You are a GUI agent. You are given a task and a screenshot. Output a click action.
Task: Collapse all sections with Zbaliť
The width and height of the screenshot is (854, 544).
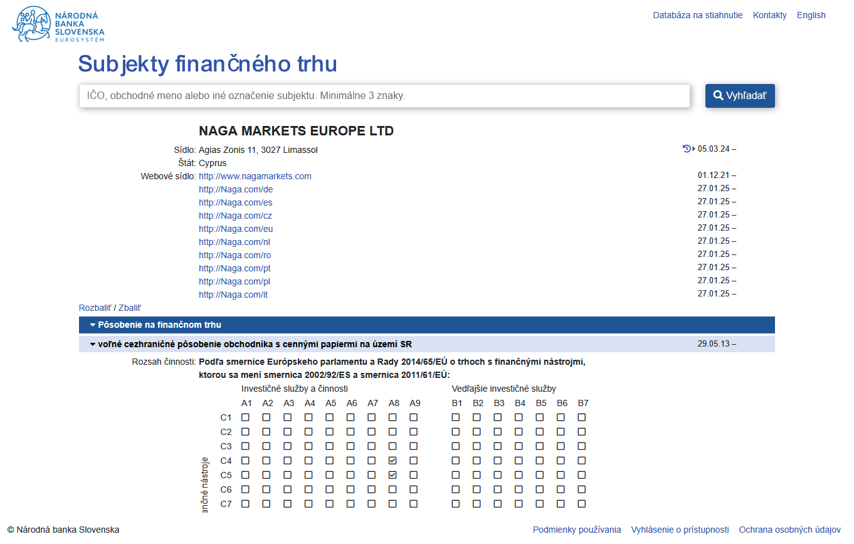click(130, 308)
